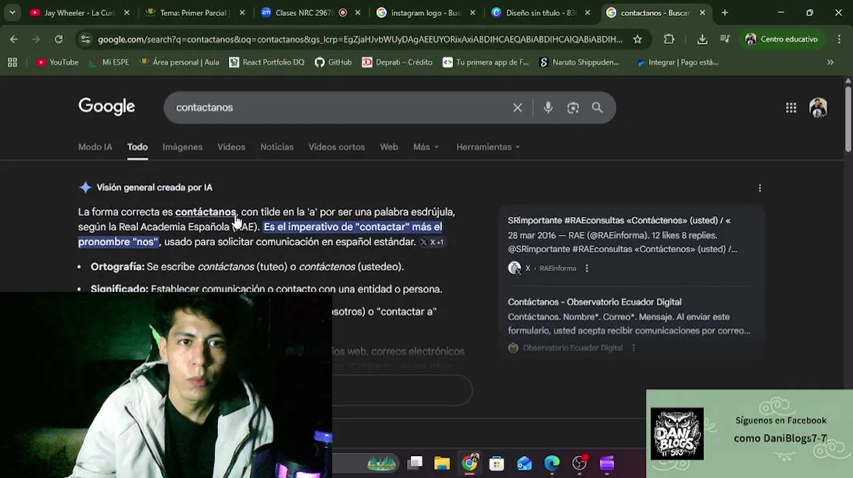Click the address bar URL
853x478 pixels.
coord(359,39)
